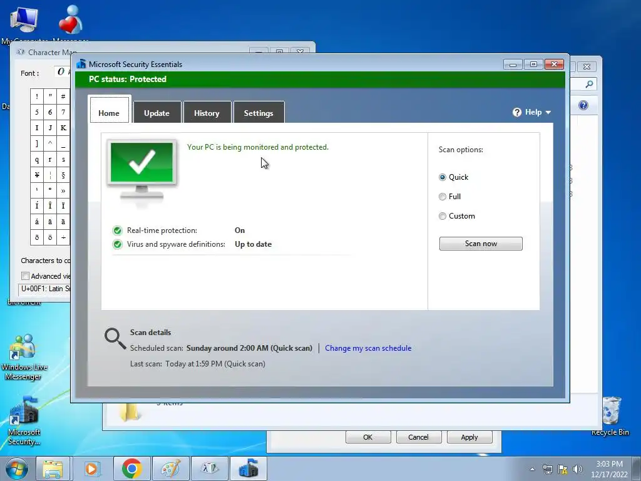
Task: Click the 'PC status: Protected' banner text
Action: [128, 79]
